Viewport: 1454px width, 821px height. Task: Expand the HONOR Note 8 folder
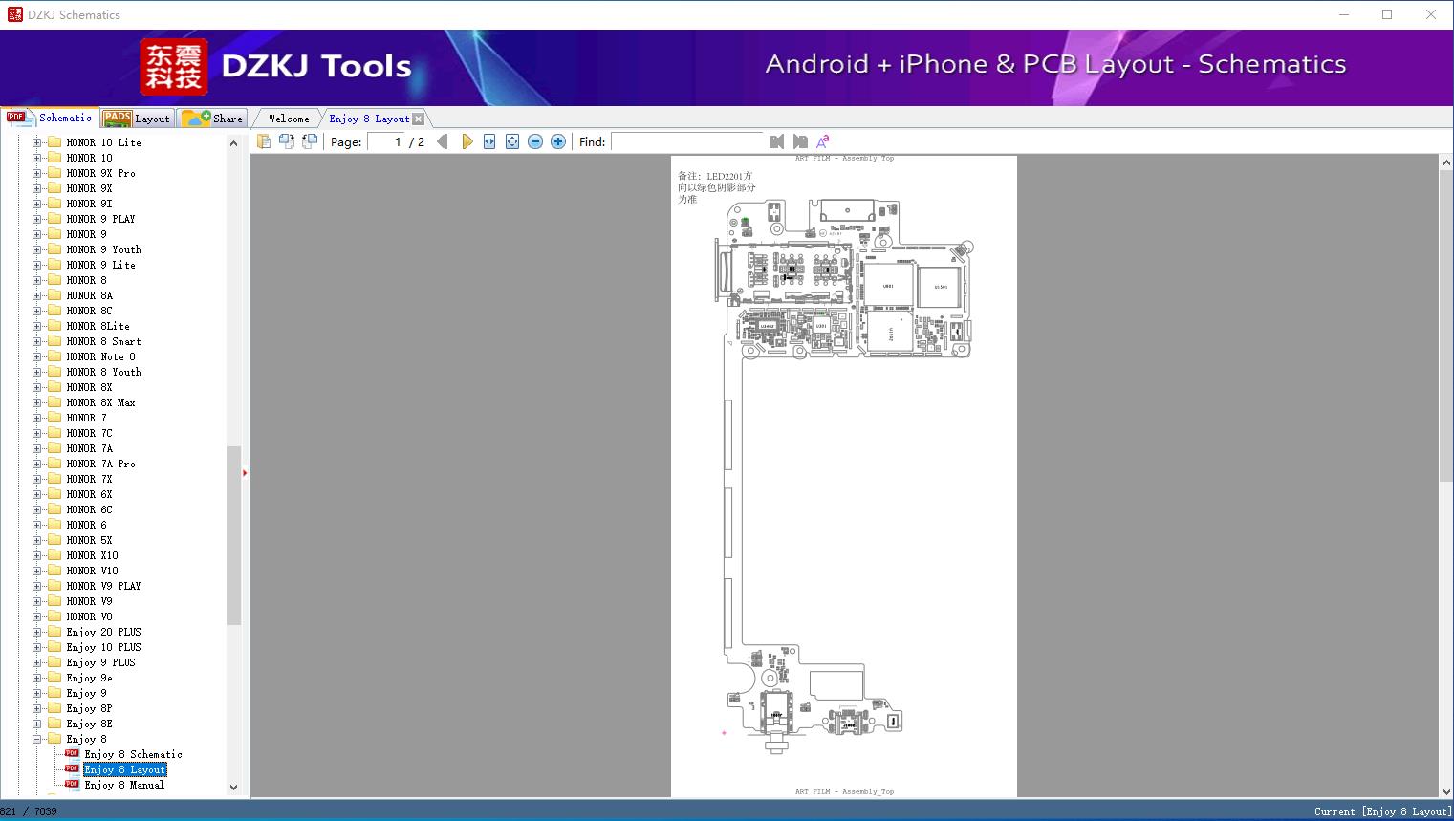[36, 356]
